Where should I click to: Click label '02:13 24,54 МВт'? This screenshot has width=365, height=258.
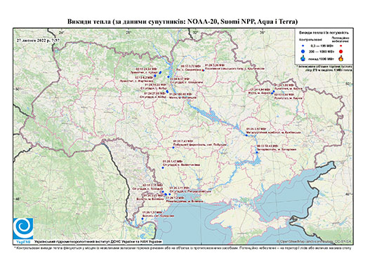tap(147, 69)
